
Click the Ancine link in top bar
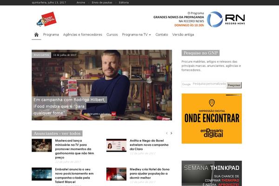(x=81, y=2)
